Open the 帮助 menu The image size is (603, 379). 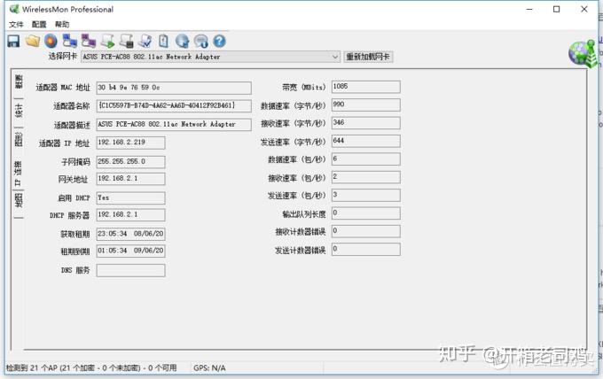pyautogui.click(x=62, y=25)
